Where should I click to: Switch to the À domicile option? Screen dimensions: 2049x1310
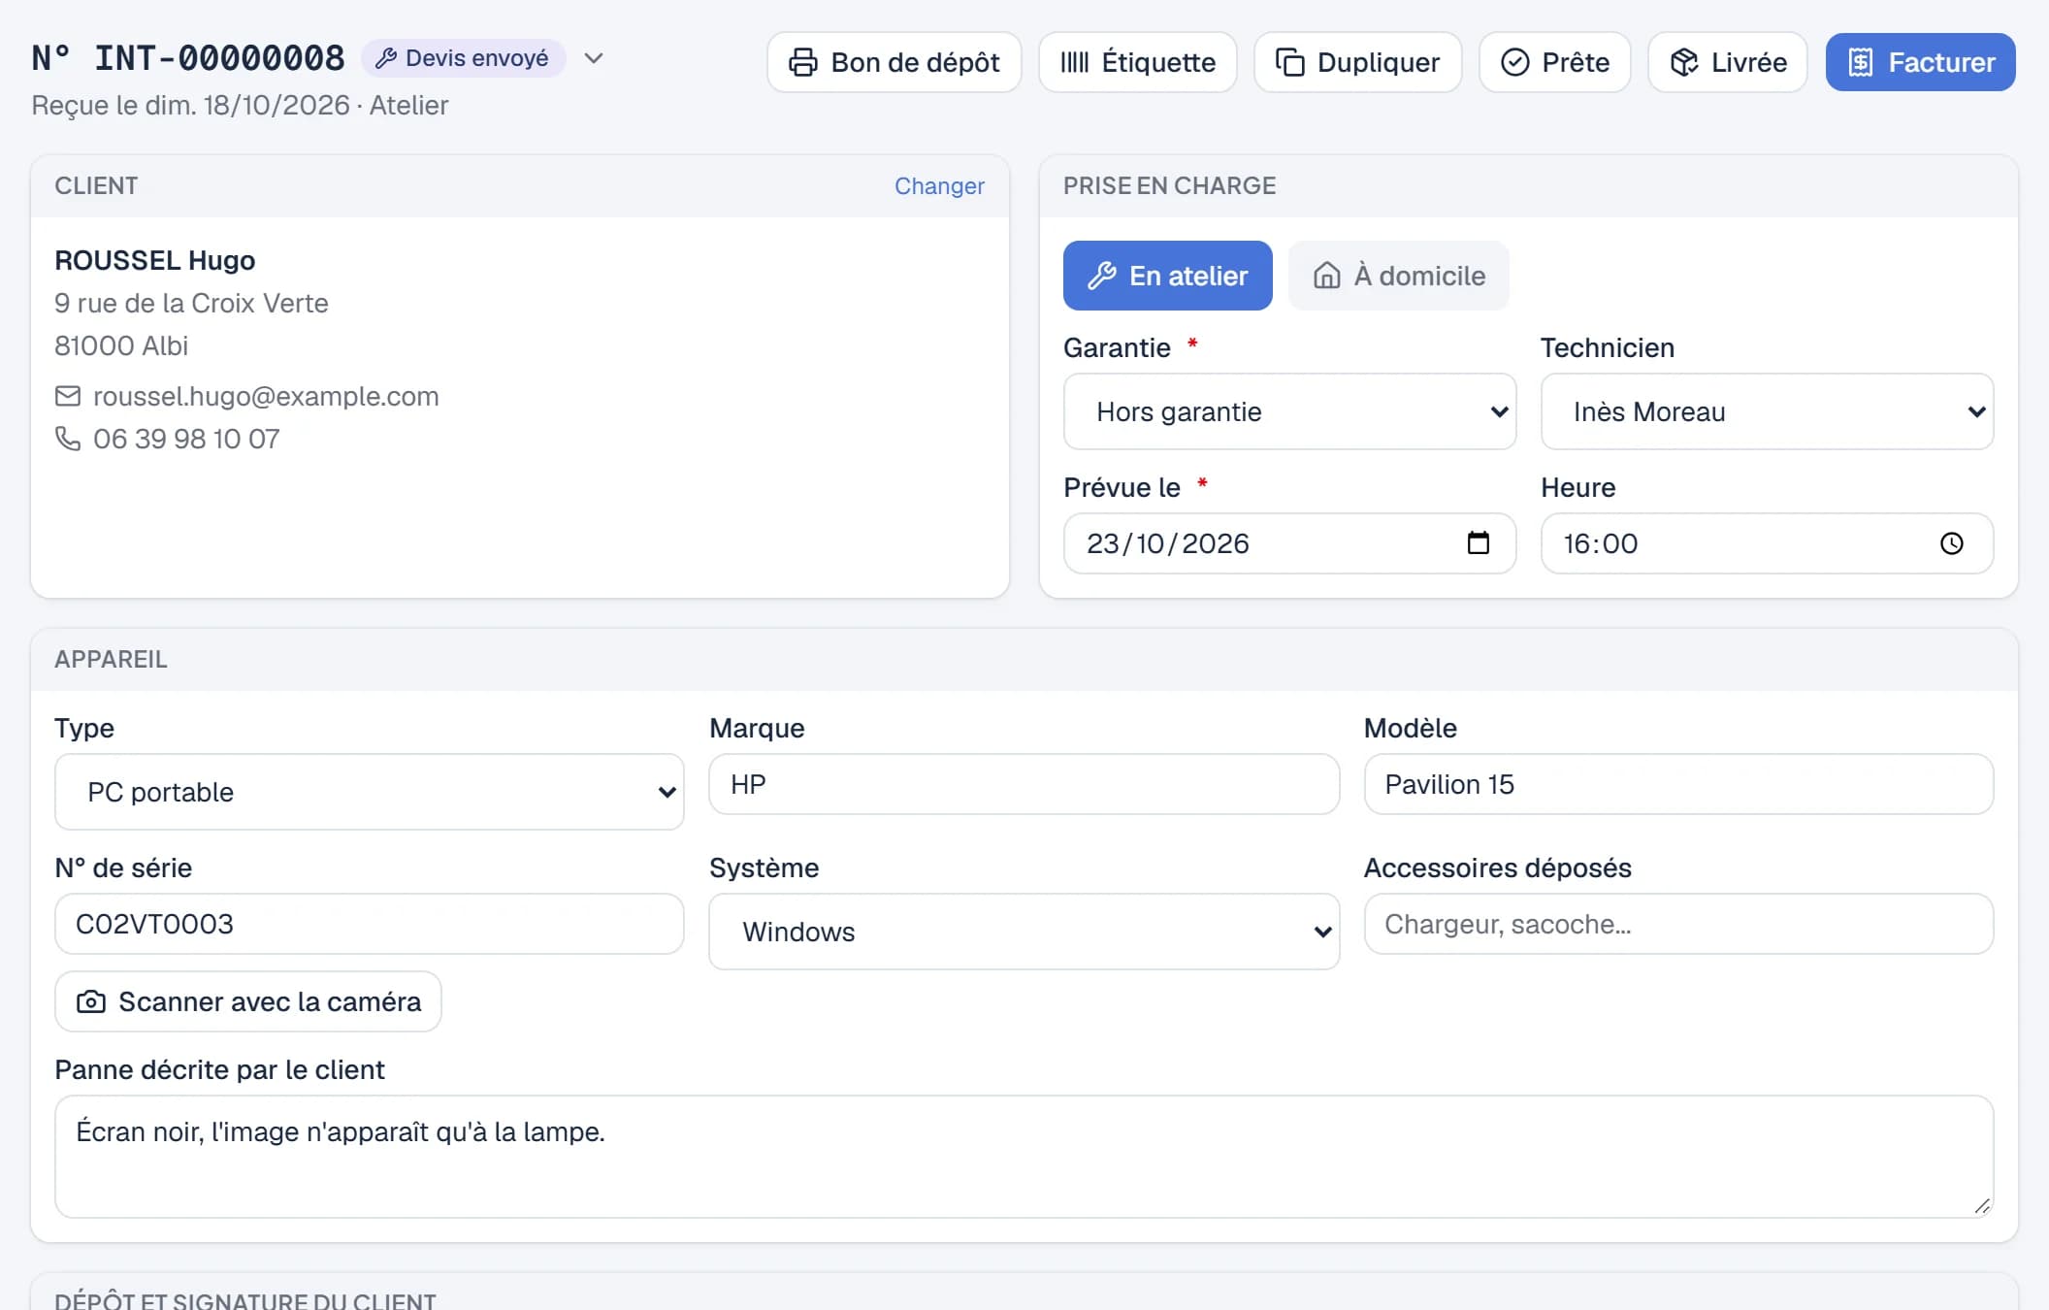(x=1398, y=276)
